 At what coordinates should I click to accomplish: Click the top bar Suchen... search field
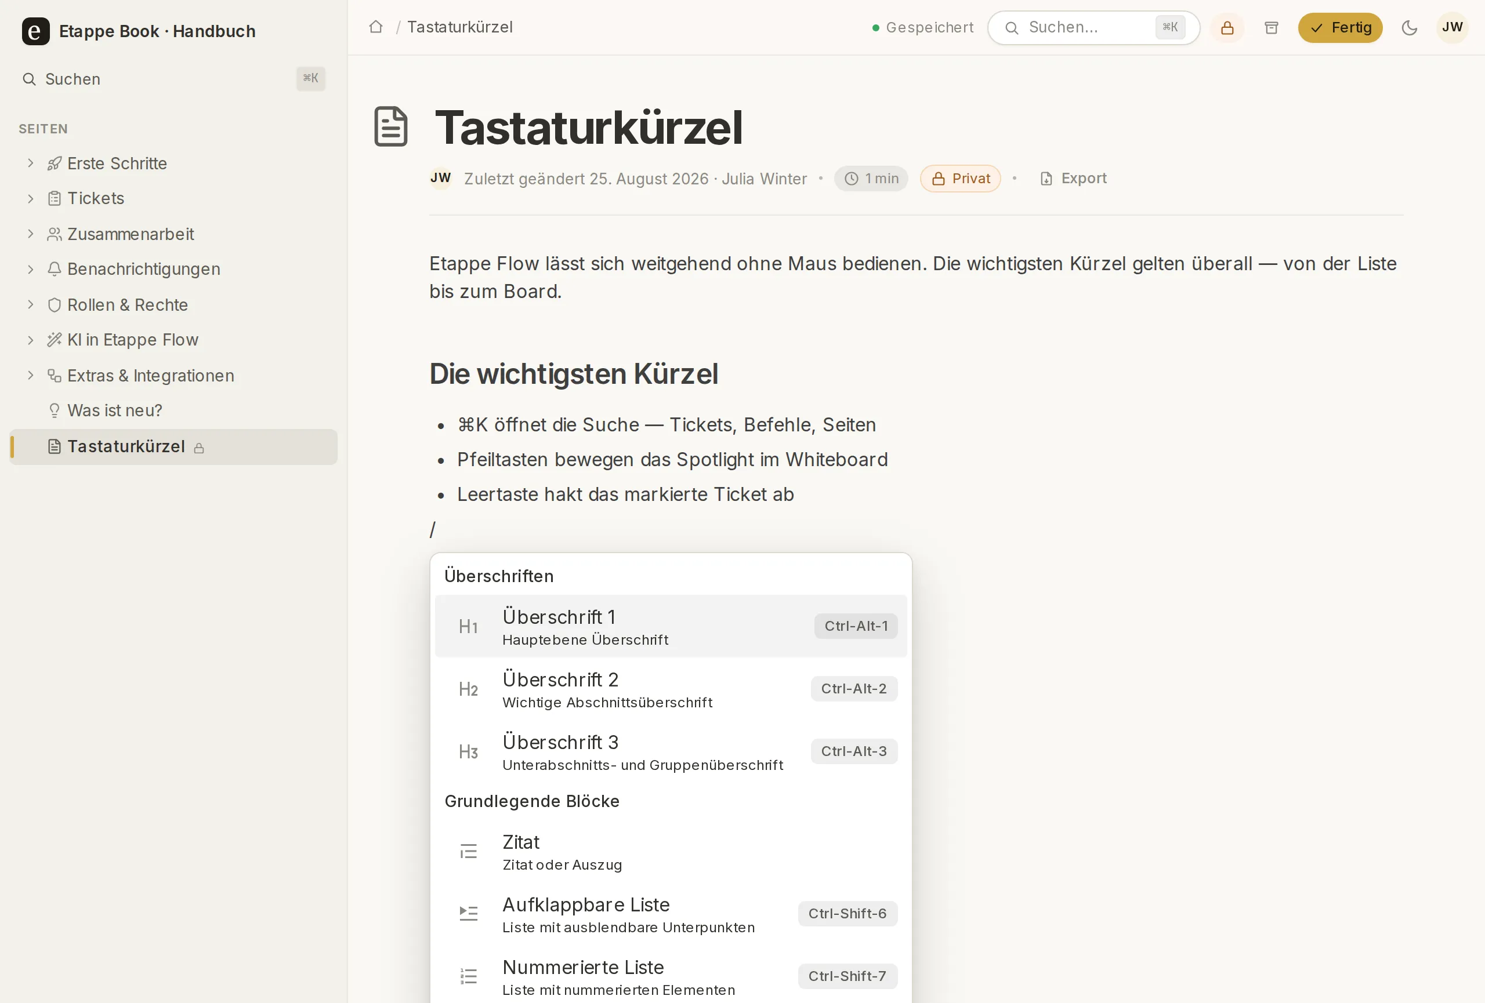click(1094, 28)
